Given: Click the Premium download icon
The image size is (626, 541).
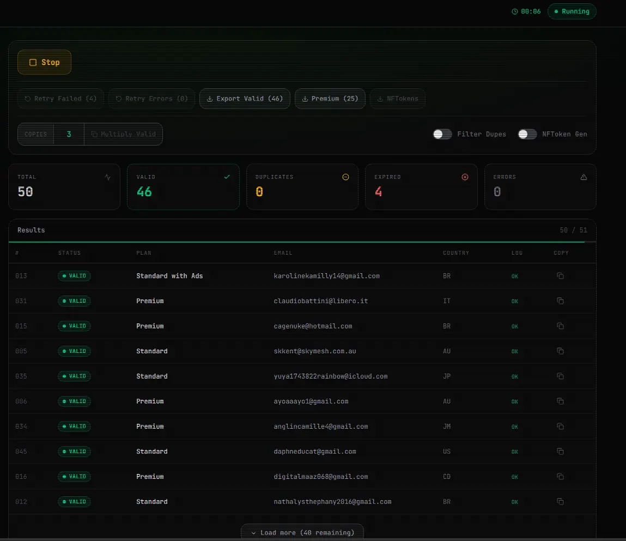Looking at the screenshot, I should click(305, 99).
